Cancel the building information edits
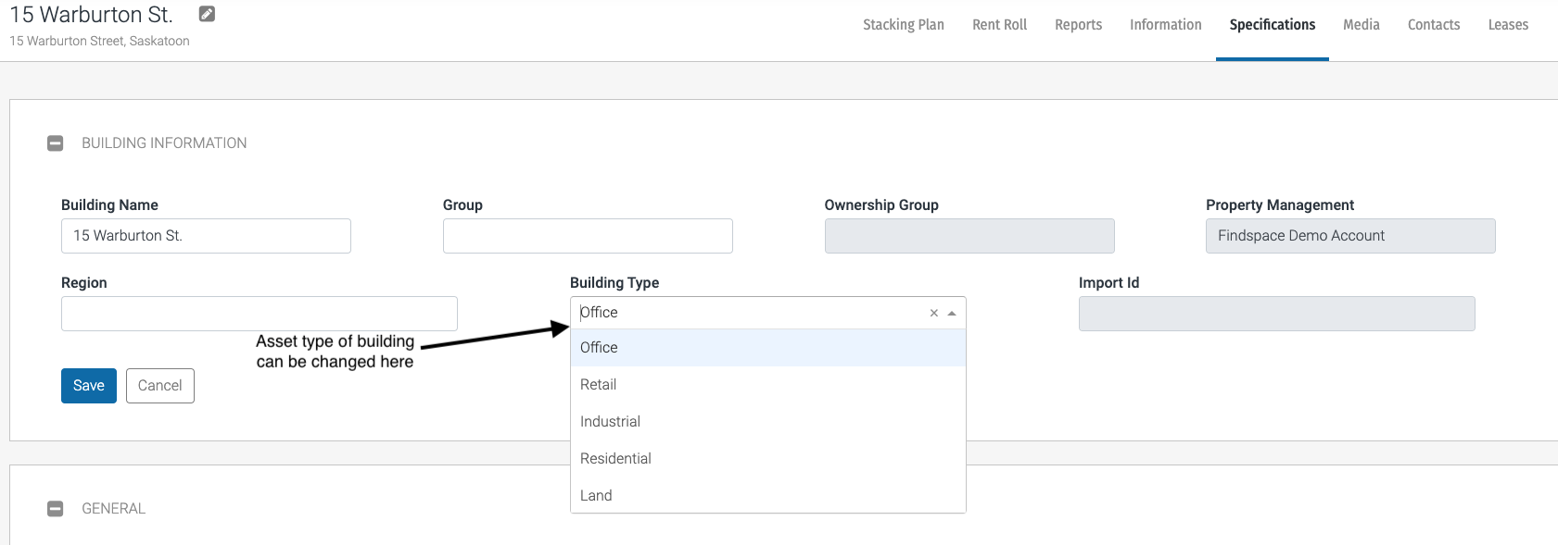The height and width of the screenshot is (545, 1558). 159,386
